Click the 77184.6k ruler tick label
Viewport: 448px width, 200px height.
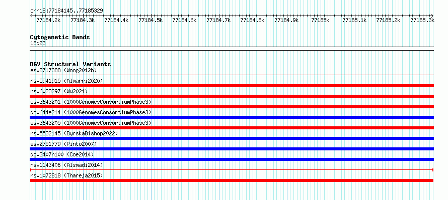185,20
